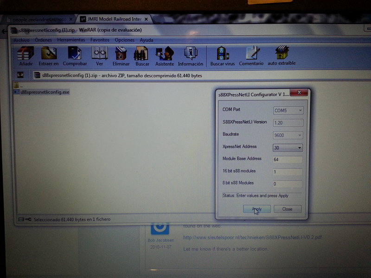Click the drive icon in WinRAR status bar
Viewport: 371px width, 278px height.
tap(21, 219)
